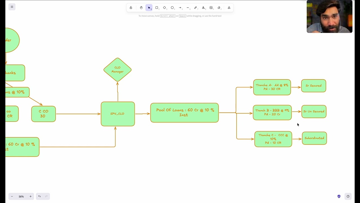This screenshot has height=203, width=360.
Task: Select the Ellipse shape tool
Action: 172,8
